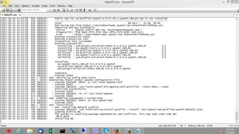The width and height of the screenshot is (239, 134).
Task: Open the Transfer menu
Action: [x=35, y=6]
